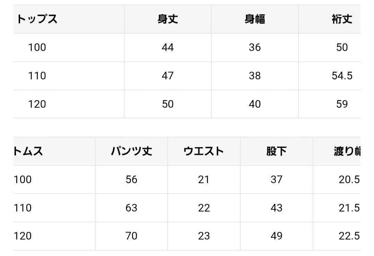Screen dimensions: 374x256
Task: Click the 身幅 column header
Action: pyautogui.click(x=255, y=19)
